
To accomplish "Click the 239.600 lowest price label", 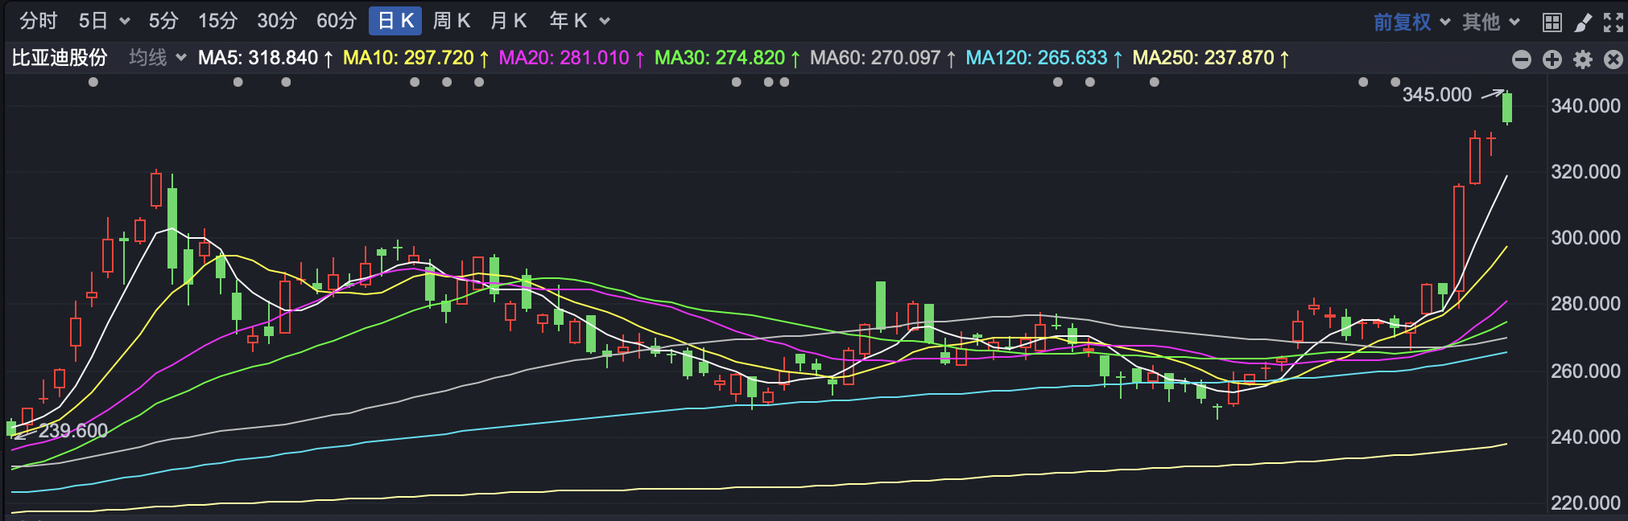I will point(73,431).
